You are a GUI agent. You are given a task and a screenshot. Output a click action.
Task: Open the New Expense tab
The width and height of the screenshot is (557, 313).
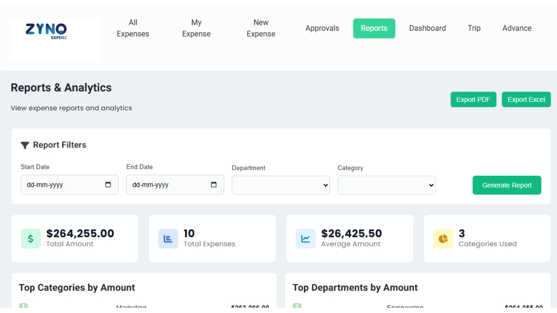pyautogui.click(x=261, y=28)
